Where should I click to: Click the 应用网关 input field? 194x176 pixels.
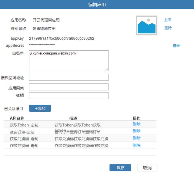pyautogui.click(x=69, y=87)
